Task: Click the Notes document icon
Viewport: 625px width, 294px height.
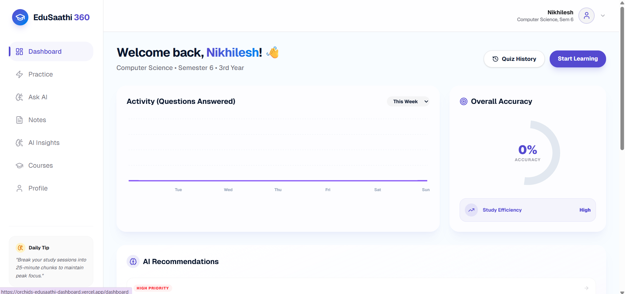Action: [x=20, y=120]
